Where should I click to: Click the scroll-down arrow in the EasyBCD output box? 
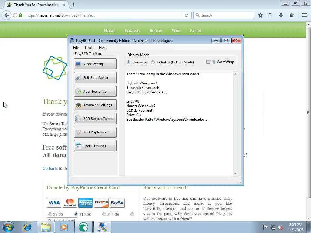(235, 173)
